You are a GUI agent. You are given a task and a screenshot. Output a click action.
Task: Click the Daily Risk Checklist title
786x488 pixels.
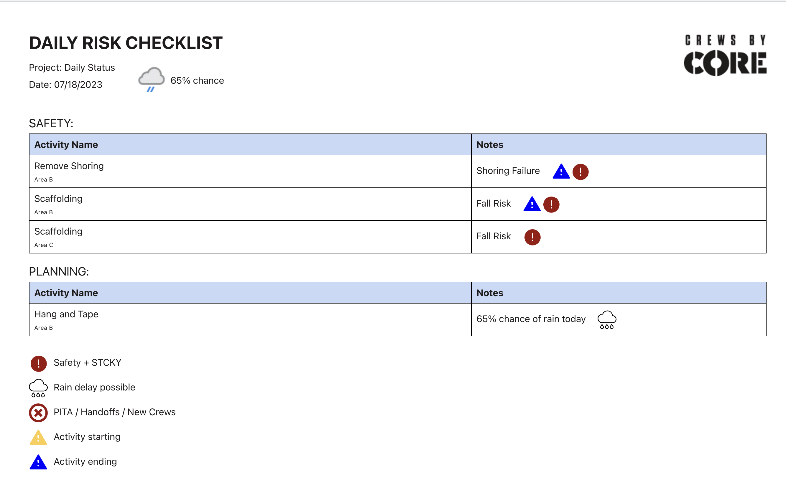[x=126, y=43]
